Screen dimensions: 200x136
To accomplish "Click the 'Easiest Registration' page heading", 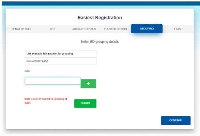I will pyautogui.click(x=100, y=18).
